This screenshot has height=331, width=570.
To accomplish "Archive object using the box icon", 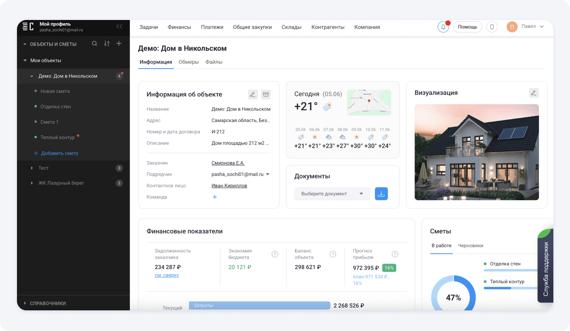I will point(266,94).
